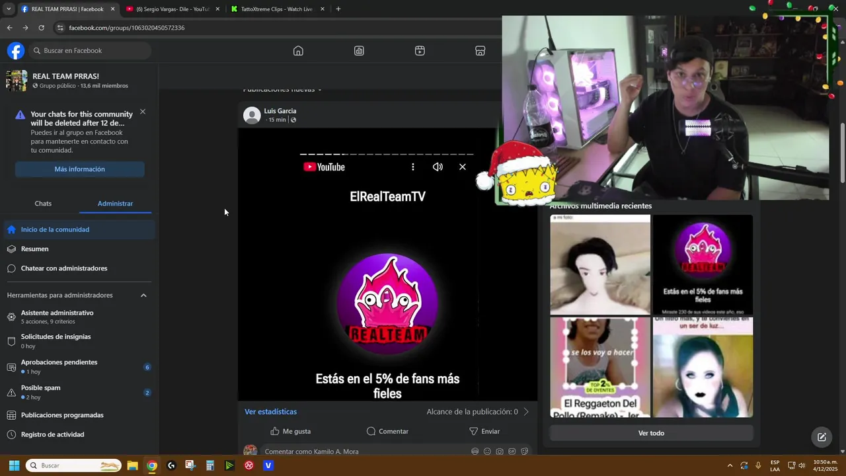The width and height of the screenshot is (846, 476).
Task: Click the Posible spam count badge 2
Action: 147,393
